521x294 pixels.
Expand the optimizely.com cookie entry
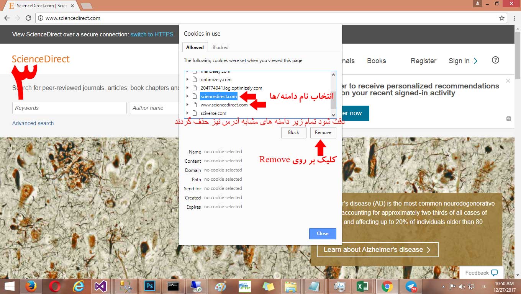pos(187,80)
